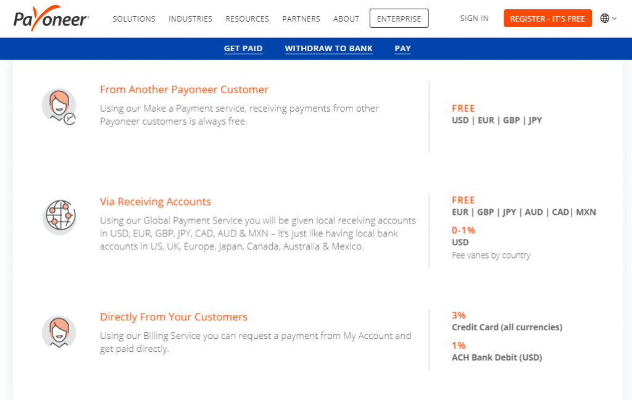This screenshot has width=632, height=400.
Task: Click the Receiving Accounts globe icon
Action: (x=59, y=217)
